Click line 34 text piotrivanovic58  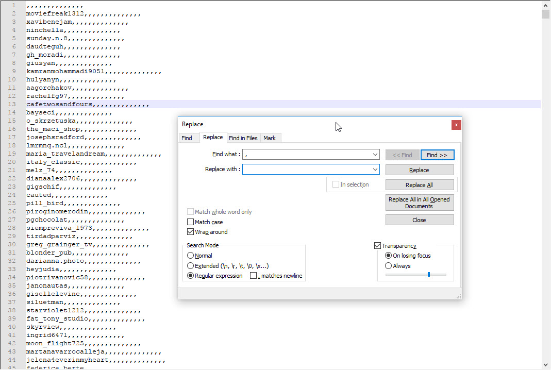click(57, 277)
